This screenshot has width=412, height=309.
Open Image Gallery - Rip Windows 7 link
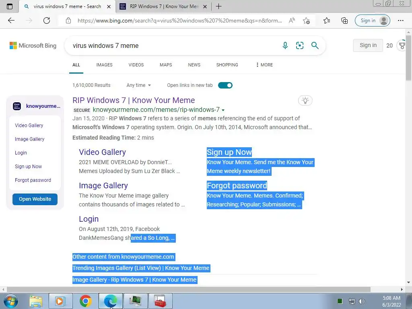pyautogui.click(x=134, y=280)
